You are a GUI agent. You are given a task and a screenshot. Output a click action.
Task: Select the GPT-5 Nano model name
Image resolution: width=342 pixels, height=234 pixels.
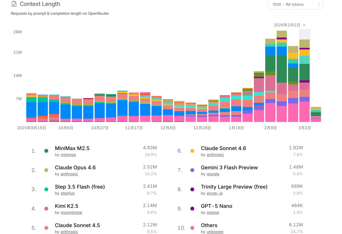[x=216, y=206]
